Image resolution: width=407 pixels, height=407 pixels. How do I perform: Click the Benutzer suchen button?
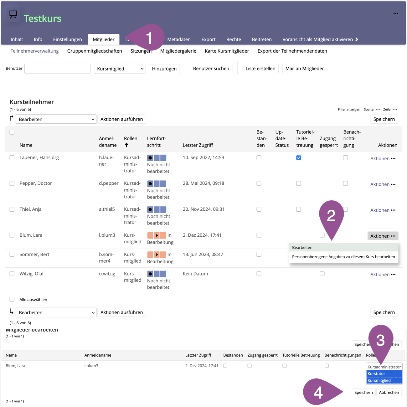click(x=211, y=69)
